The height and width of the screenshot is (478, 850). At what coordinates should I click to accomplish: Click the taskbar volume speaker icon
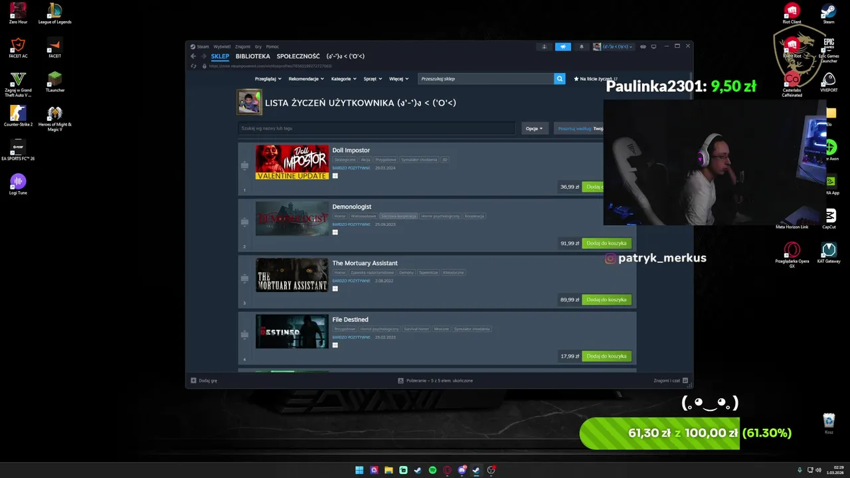click(818, 470)
